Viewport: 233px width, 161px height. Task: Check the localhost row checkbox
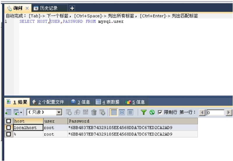(x=8, y=128)
